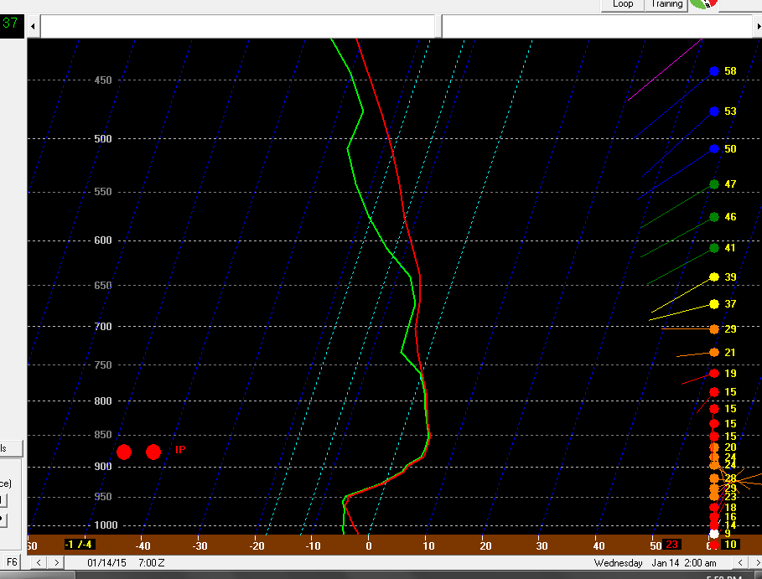Click the Jan 14 2:00 am text
This screenshot has width=762, height=579.
[684, 563]
